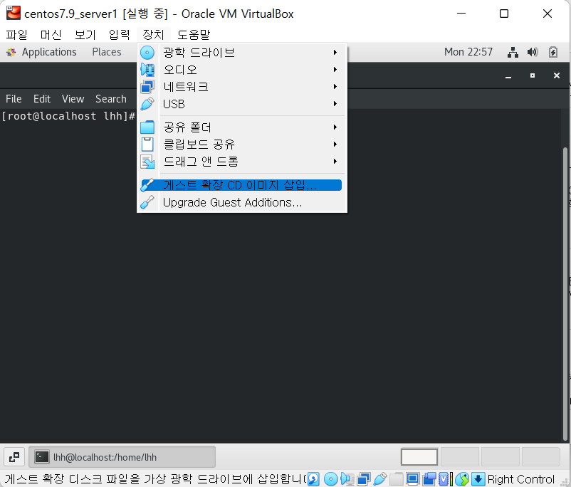Select the first workspace switcher box
This screenshot has width=571, height=487.
click(419, 457)
